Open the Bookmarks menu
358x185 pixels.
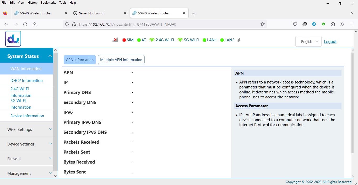[x=48, y=3]
